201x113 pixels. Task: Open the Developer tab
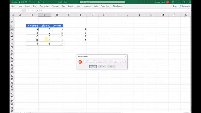click(x=87, y=6)
